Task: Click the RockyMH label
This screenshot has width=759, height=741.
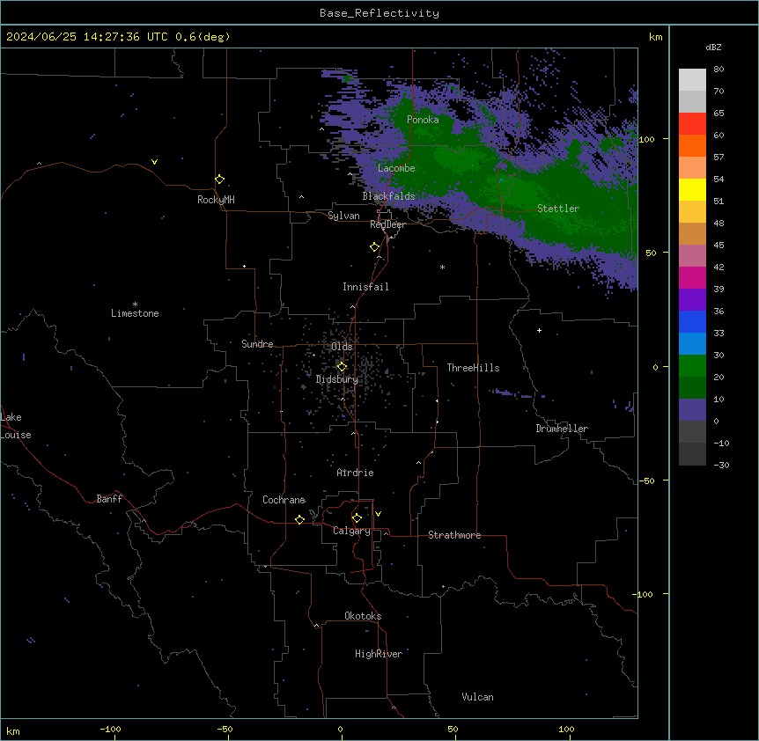Action: [x=216, y=200]
